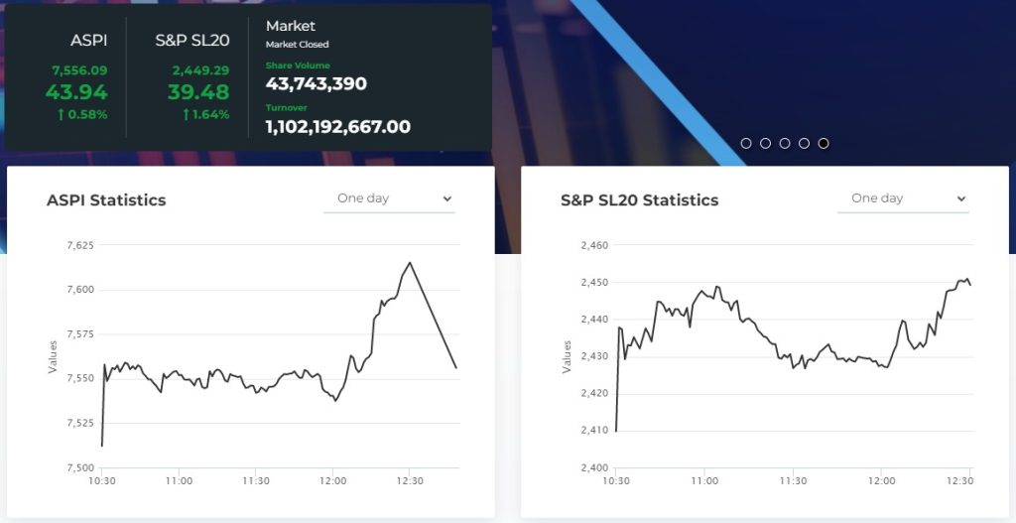Open ASPI Statistics "One day" dropdown
Screen dimensions: 1016x523
point(389,198)
